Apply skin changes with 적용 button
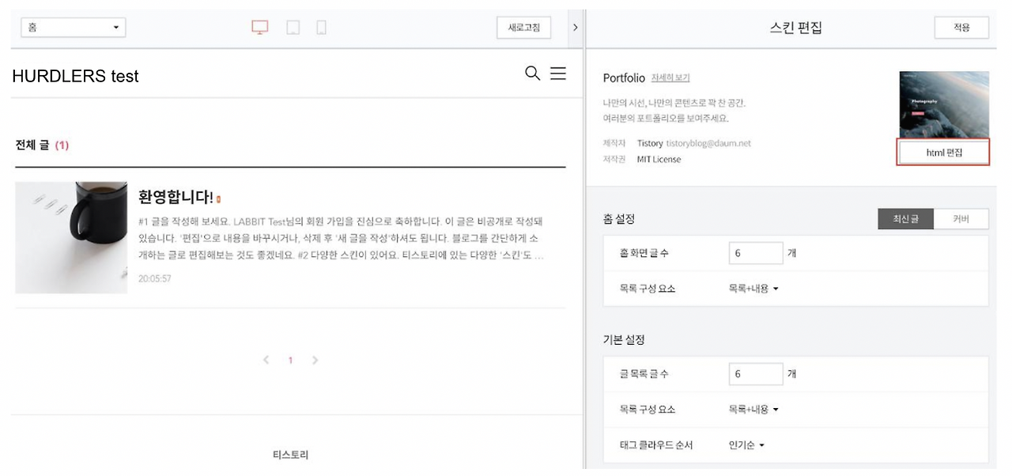This screenshot has width=1012, height=476. pyautogui.click(x=961, y=27)
